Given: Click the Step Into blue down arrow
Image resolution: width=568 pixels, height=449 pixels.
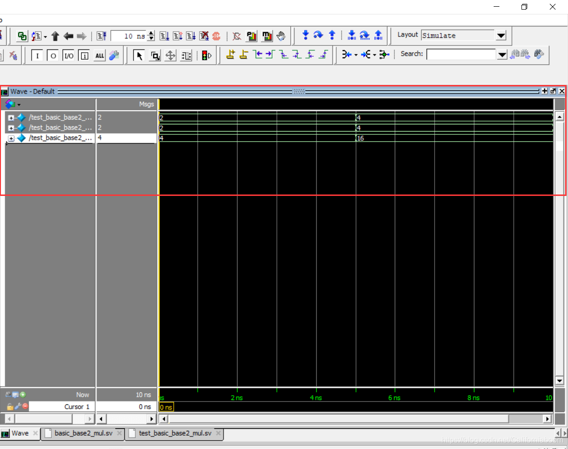Looking at the screenshot, I should (x=306, y=35).
